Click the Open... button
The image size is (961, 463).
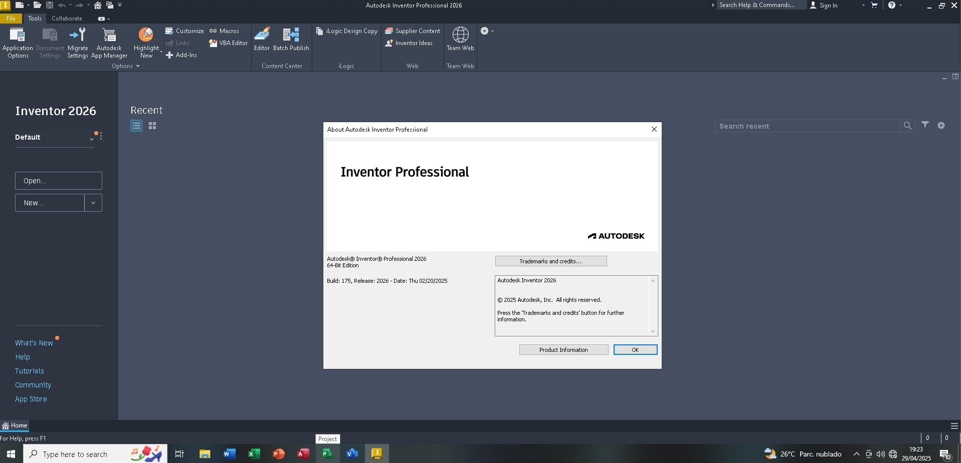pos(59,181)
